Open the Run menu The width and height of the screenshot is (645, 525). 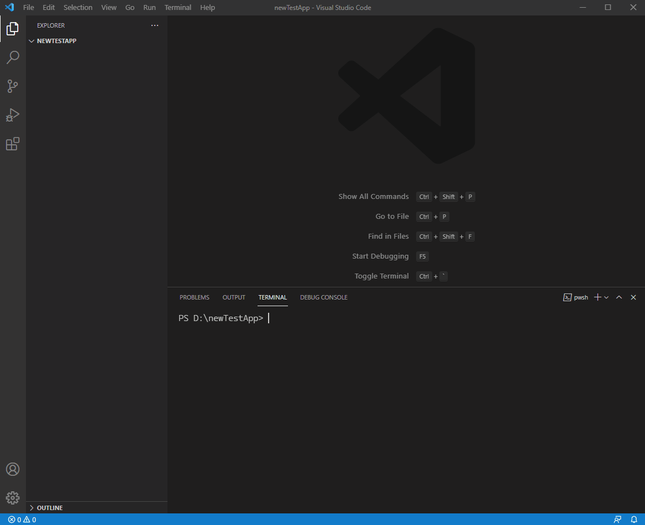(x=149, y=7)
